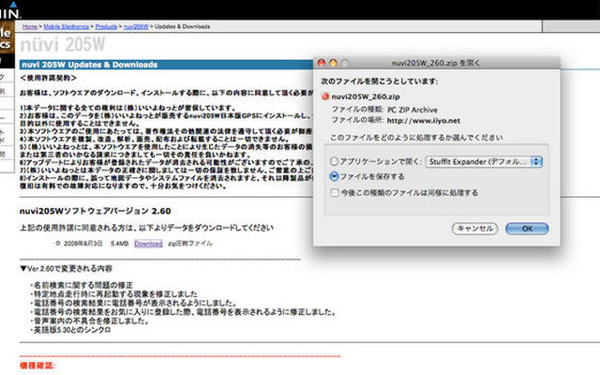Select the 'アプリケーションで開く' radio button
600x375 pixels.
(334, 161)
